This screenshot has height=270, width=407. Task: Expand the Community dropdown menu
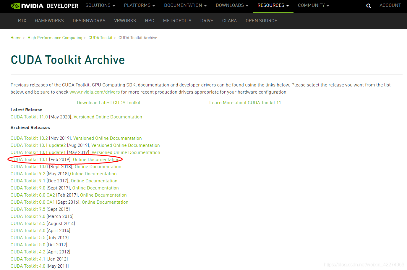click(x=313, y=5)
